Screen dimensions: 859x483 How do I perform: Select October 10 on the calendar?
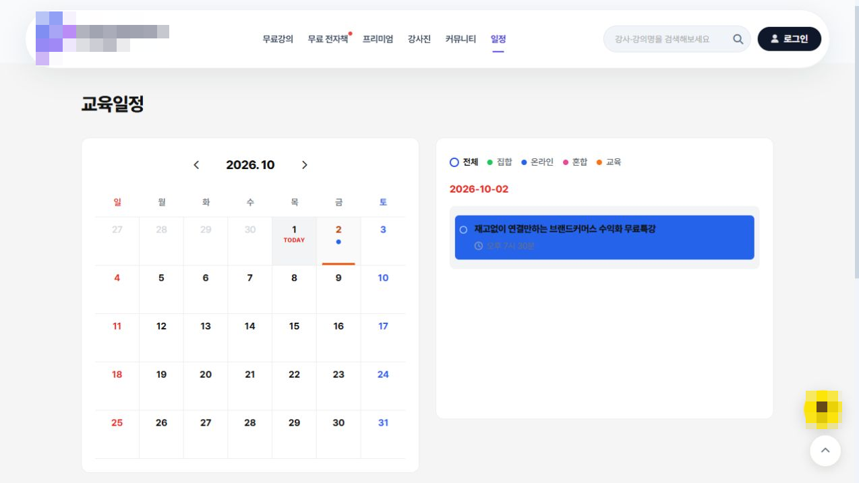(x=383, y=290)
